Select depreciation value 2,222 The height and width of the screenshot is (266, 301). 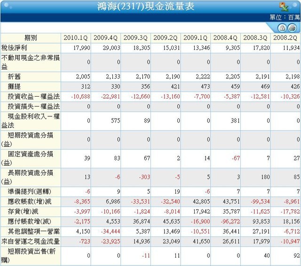[203, 76]
